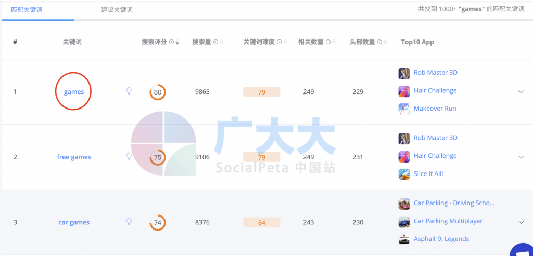533x256 pixels.
Task: Click difficulty badge 79 in games row
Action: (x=261, y=92)
